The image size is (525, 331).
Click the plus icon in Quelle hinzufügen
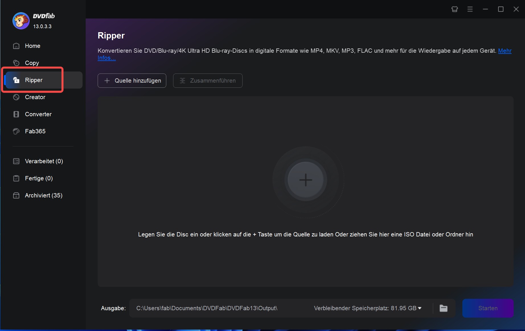tap(107, 81)
